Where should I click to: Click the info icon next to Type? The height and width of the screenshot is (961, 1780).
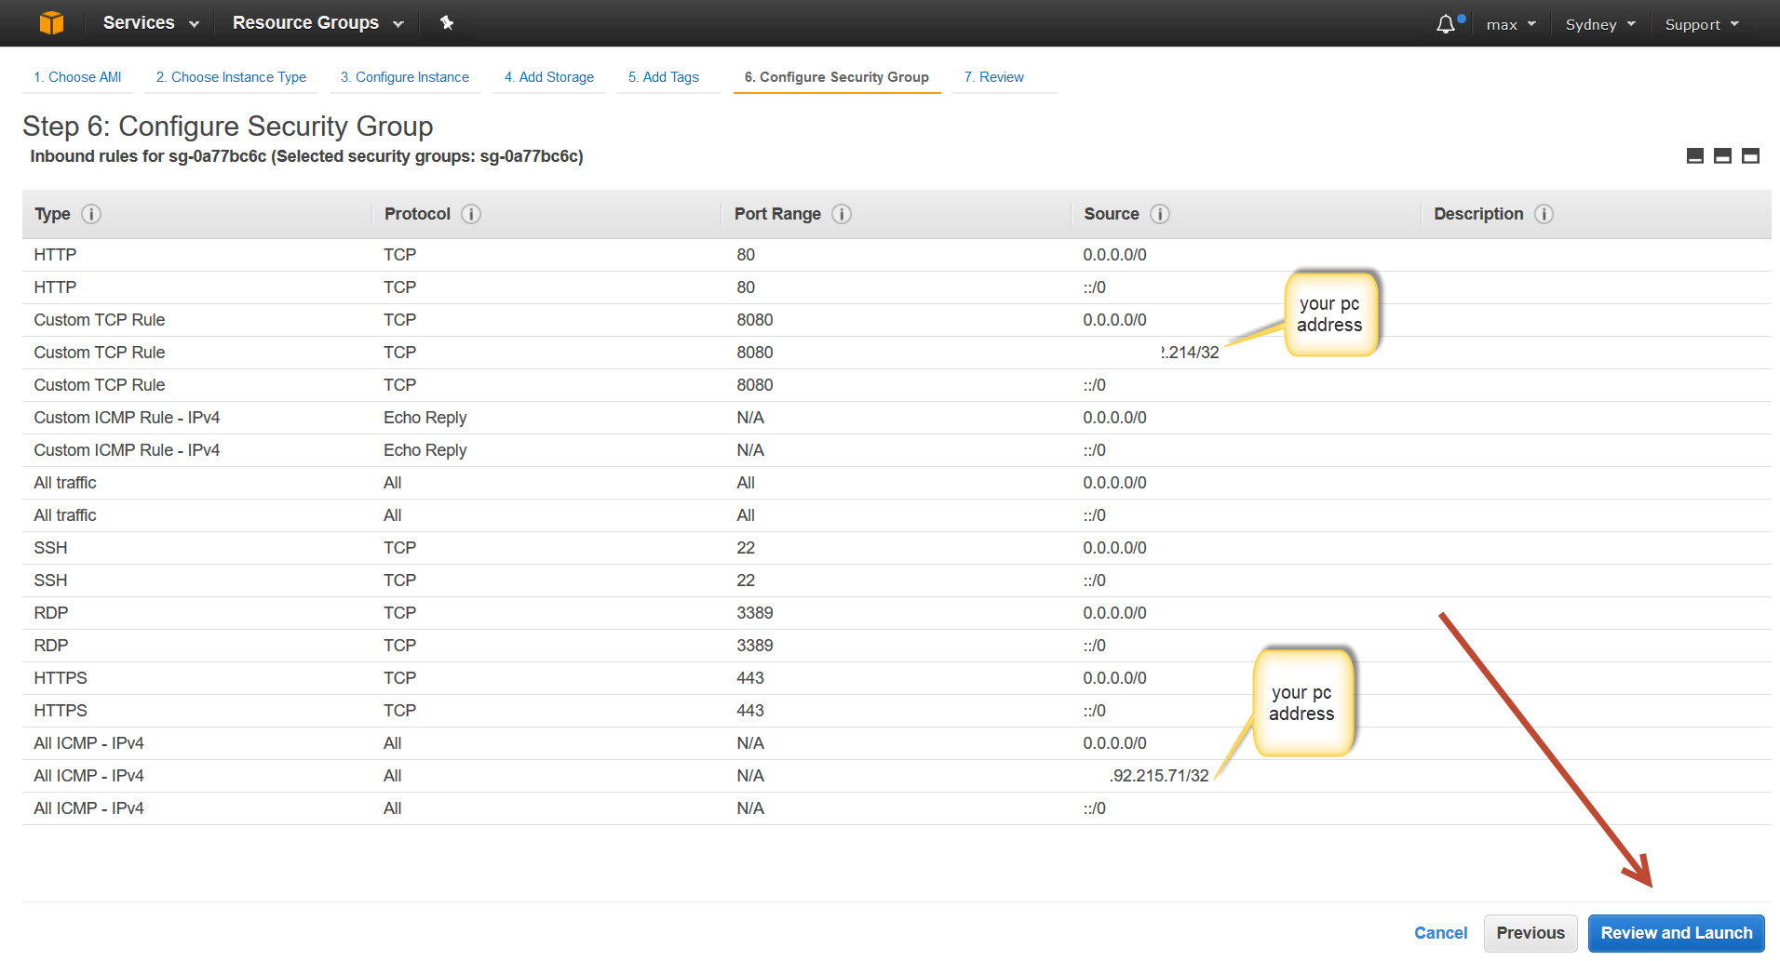tap(91, 214)
